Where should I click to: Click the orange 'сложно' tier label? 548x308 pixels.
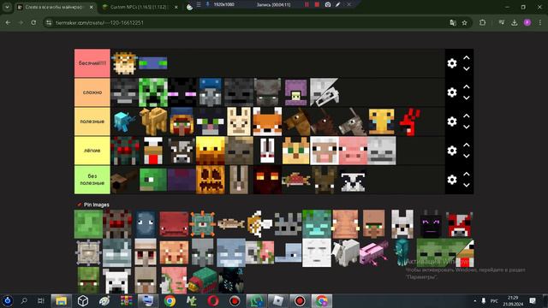92,92
